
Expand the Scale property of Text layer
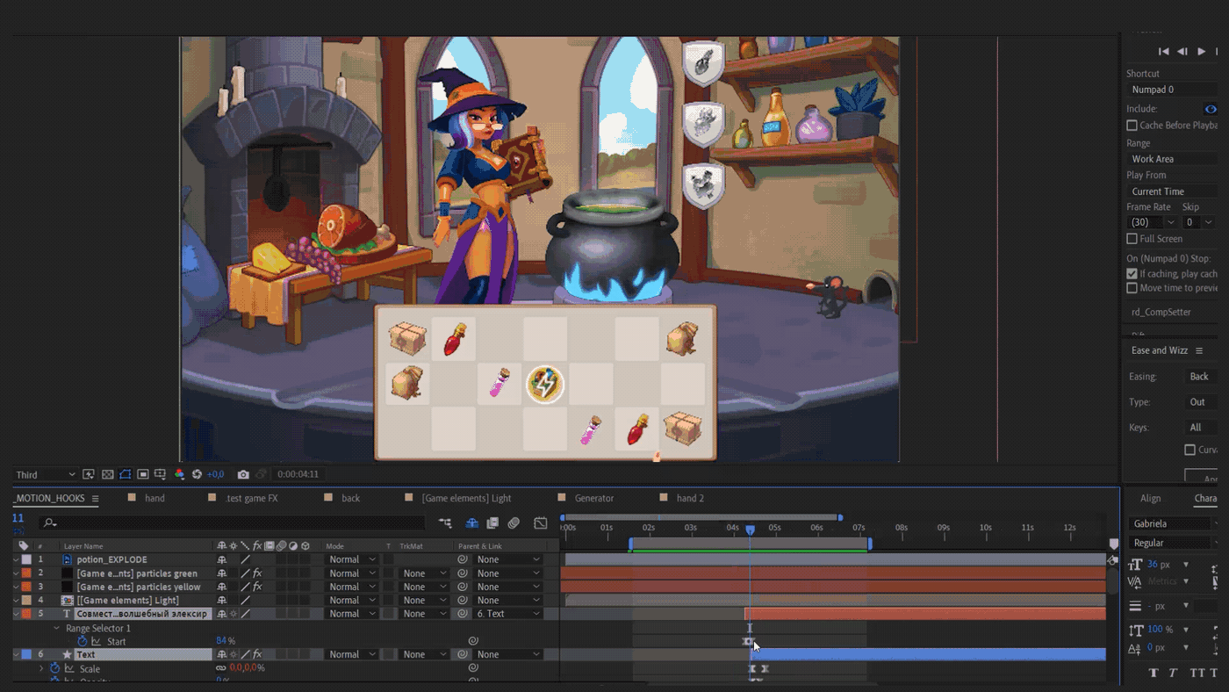pos(40,669)
